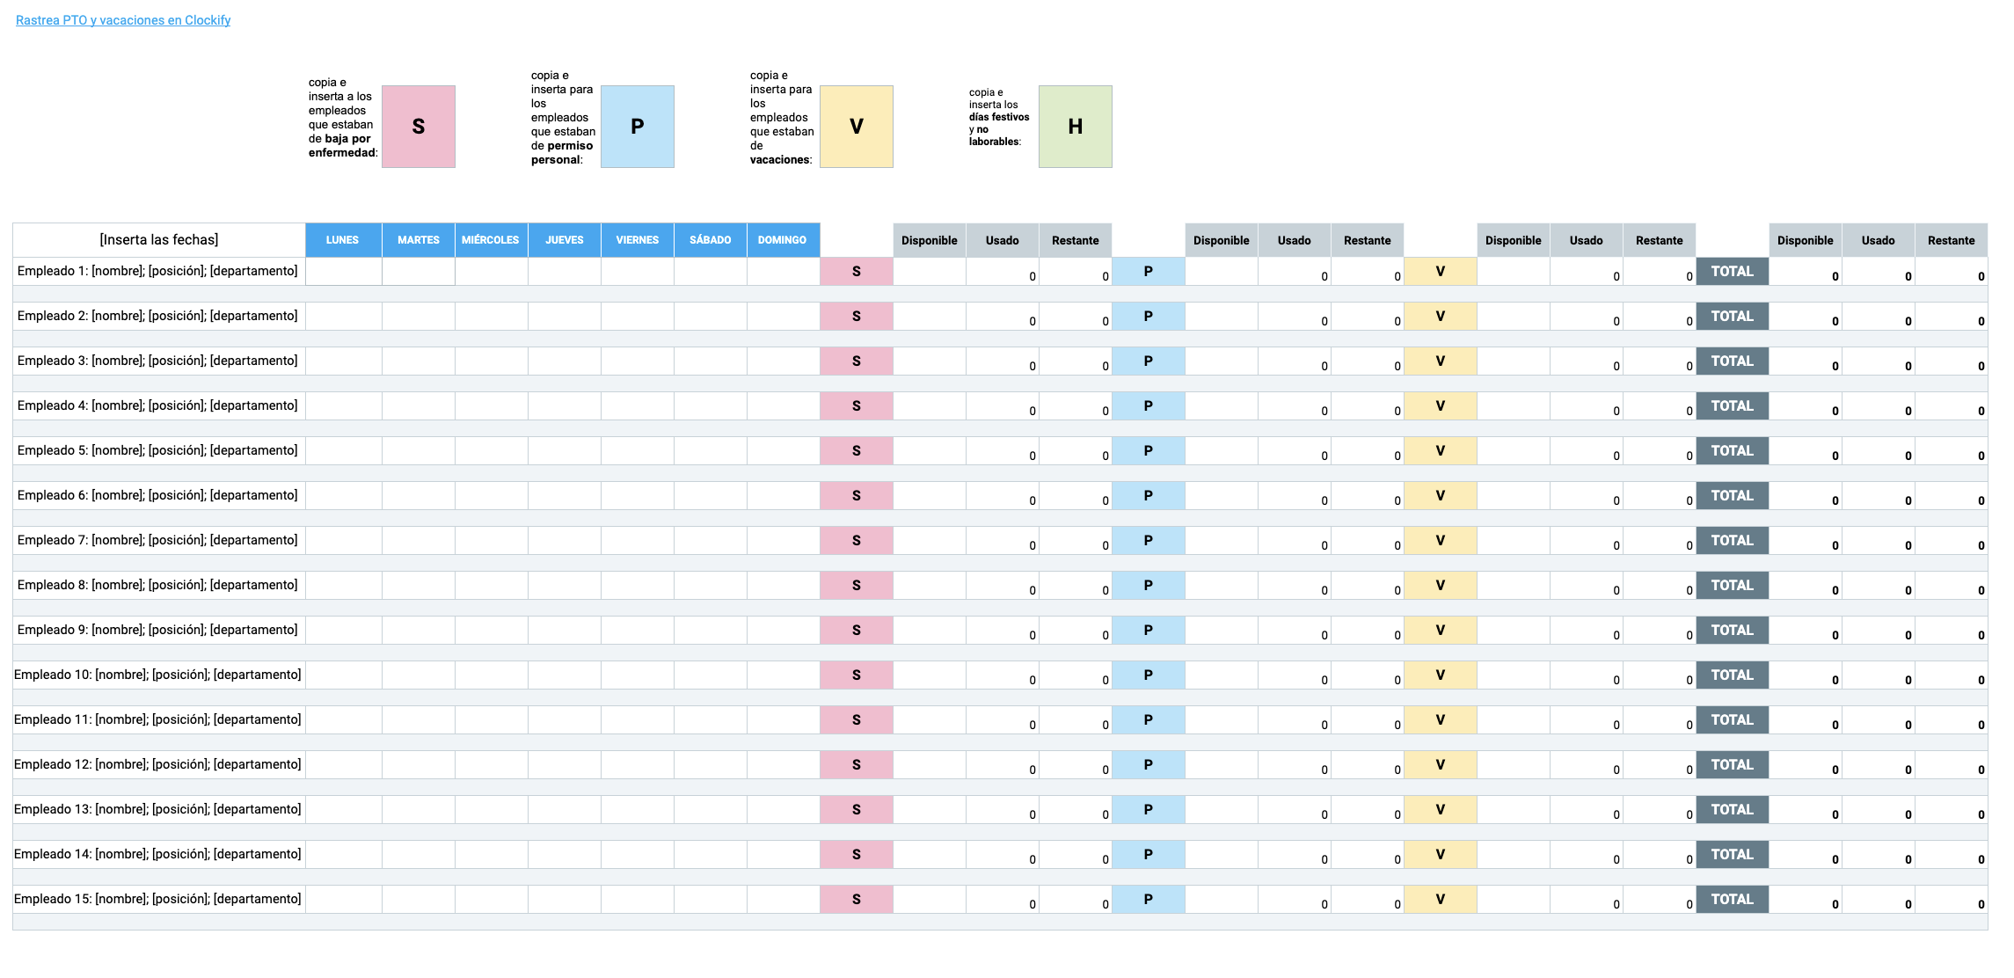Click Empleado 3's total Restante value
The image size is (2014, 978).
click(x=1952, y=361)
